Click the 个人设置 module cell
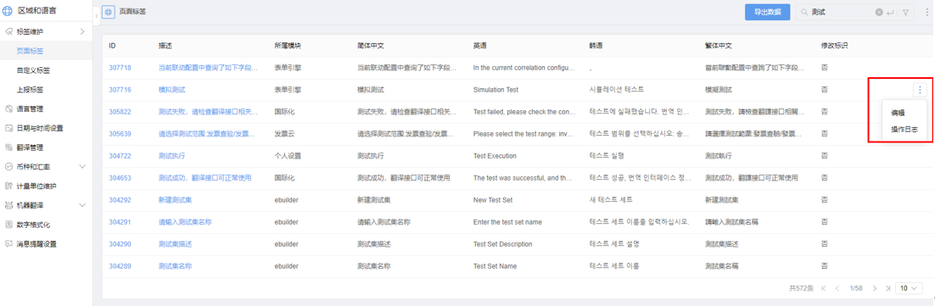This screenshot has width=935, height=306. 288,156
